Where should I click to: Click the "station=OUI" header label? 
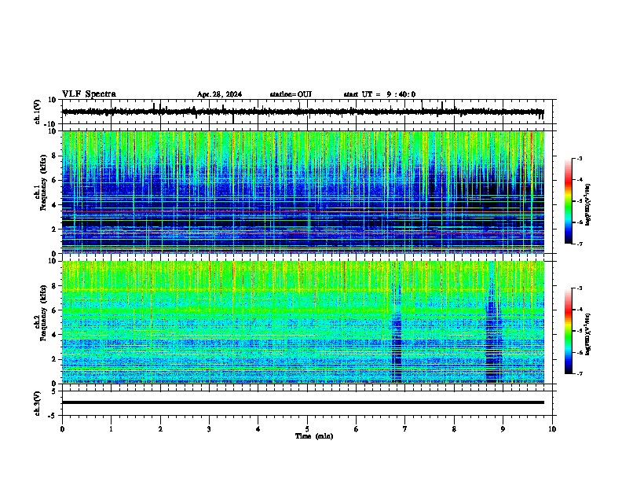(291, 94)
